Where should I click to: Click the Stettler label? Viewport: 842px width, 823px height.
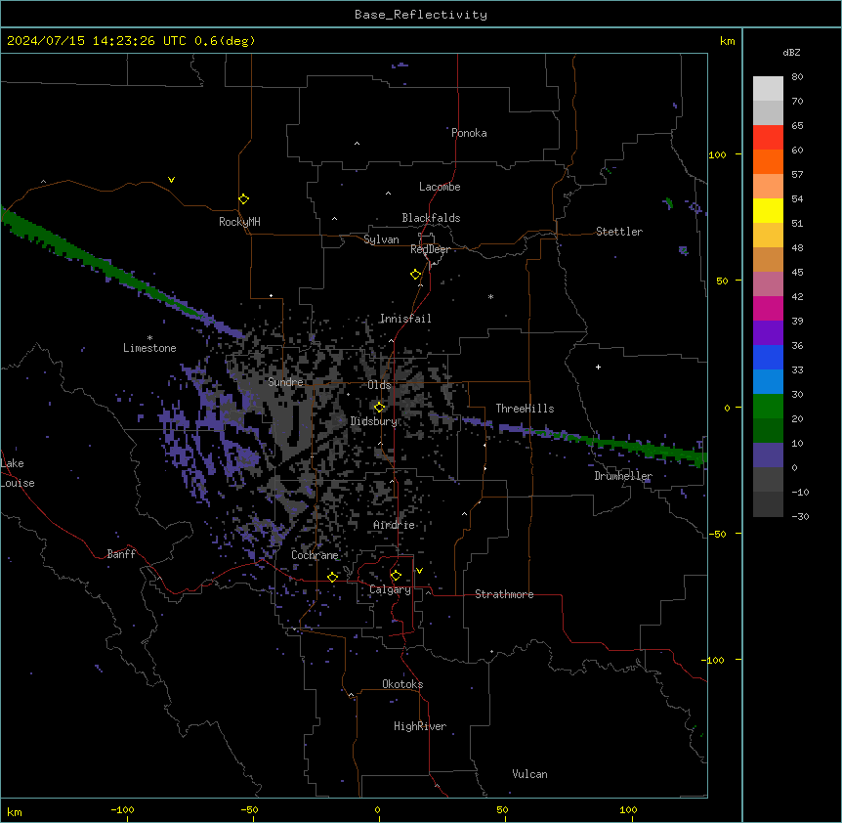pos(619,232)
